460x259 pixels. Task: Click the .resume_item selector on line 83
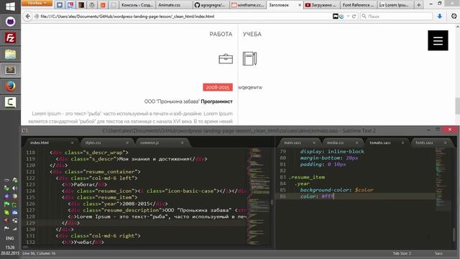tap(307, 178)
